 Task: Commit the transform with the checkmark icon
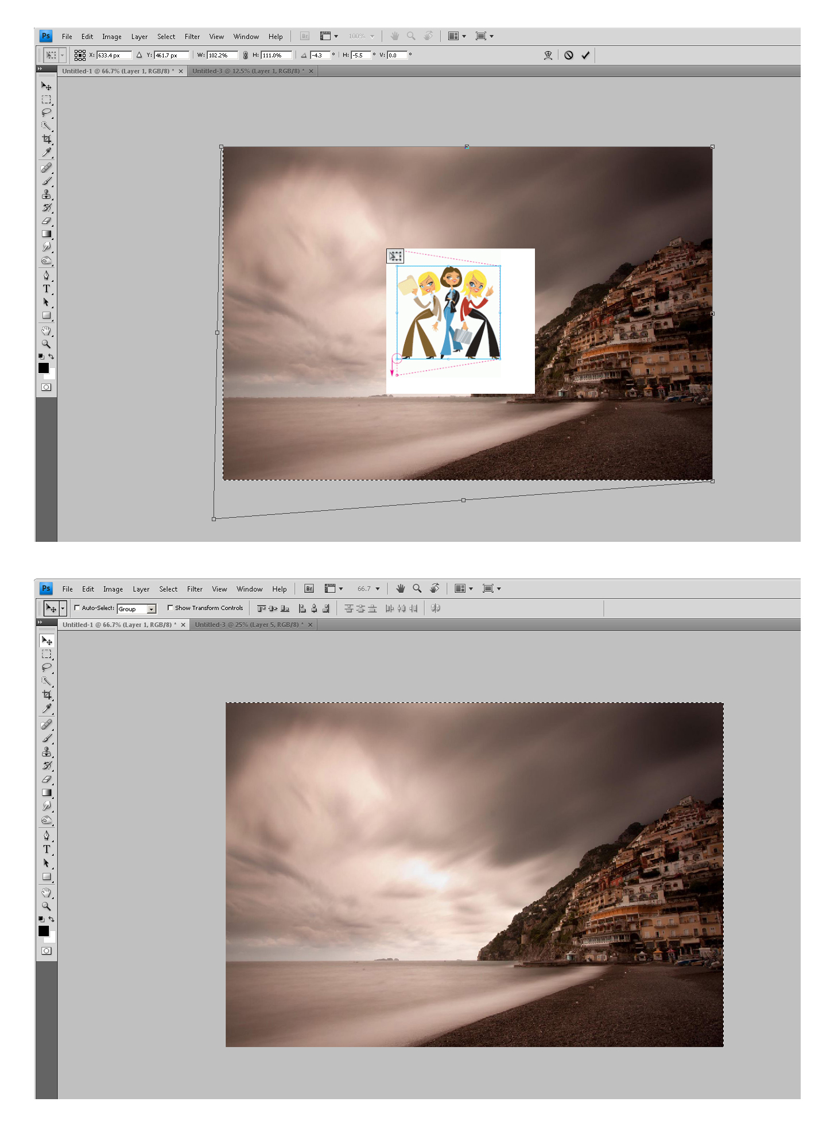(585, 55)
